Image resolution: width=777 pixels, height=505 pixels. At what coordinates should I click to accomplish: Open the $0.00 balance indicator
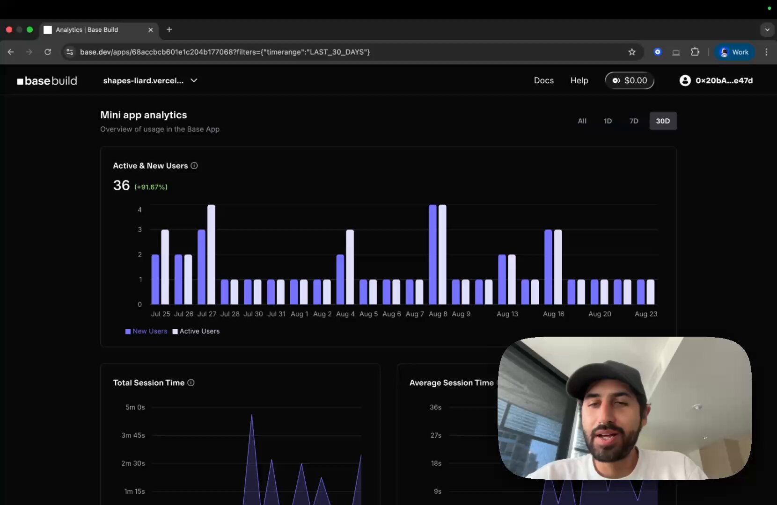[630, 80]
